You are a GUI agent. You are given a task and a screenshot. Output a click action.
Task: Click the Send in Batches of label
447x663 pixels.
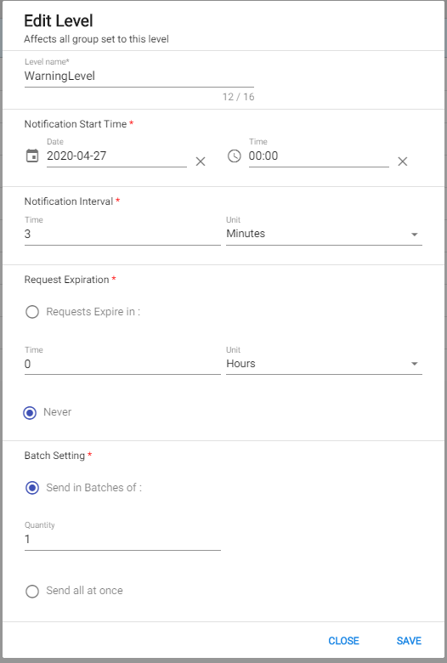pyautogui.click(x=93, y=488)
